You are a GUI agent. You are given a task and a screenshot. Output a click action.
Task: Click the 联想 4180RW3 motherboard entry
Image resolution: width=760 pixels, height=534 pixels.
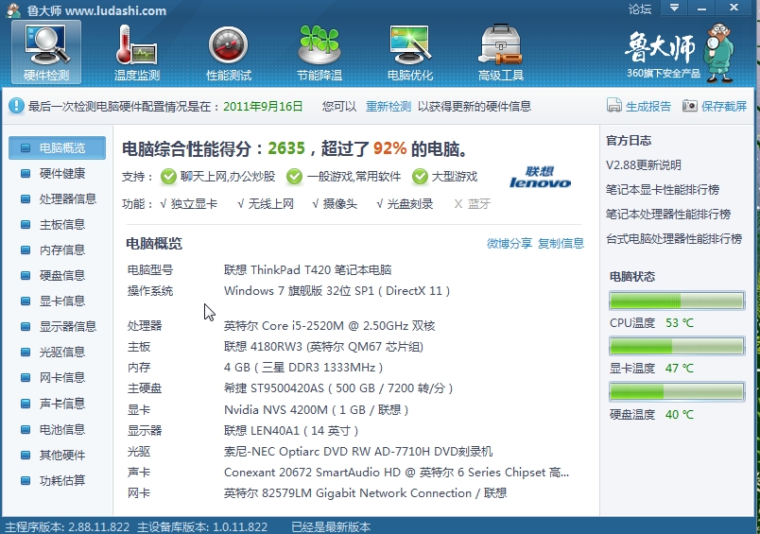(x=324, y=347)
